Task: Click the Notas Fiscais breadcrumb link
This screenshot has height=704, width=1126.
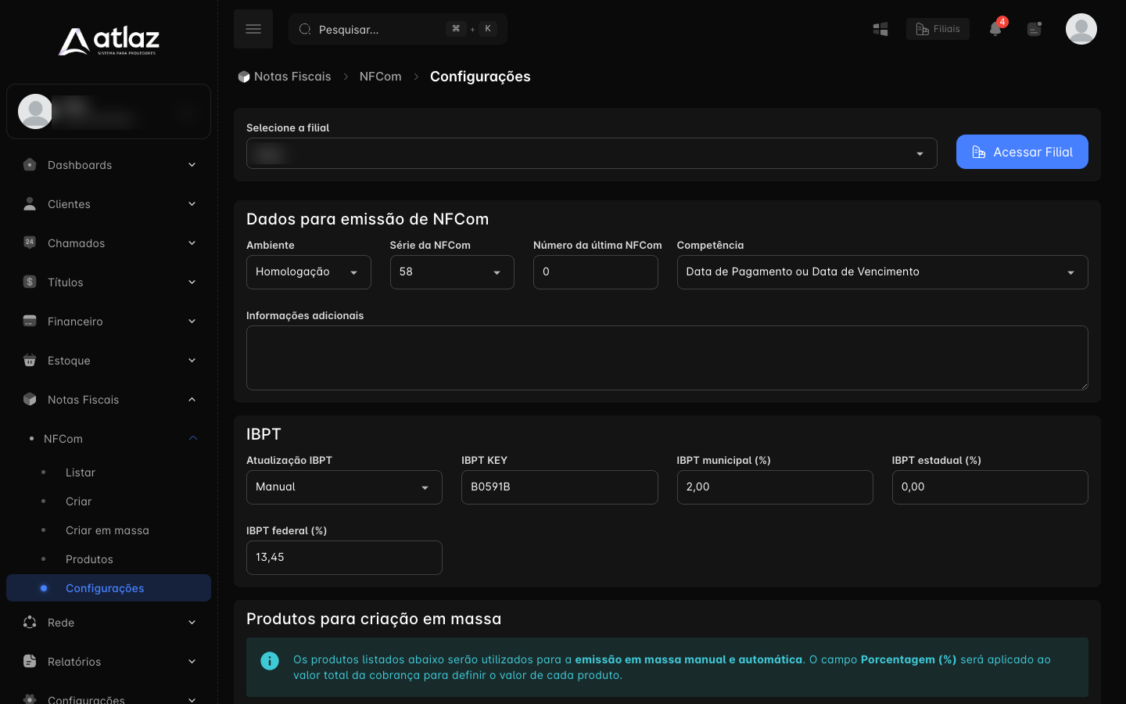Action: [x=292, y=77]
